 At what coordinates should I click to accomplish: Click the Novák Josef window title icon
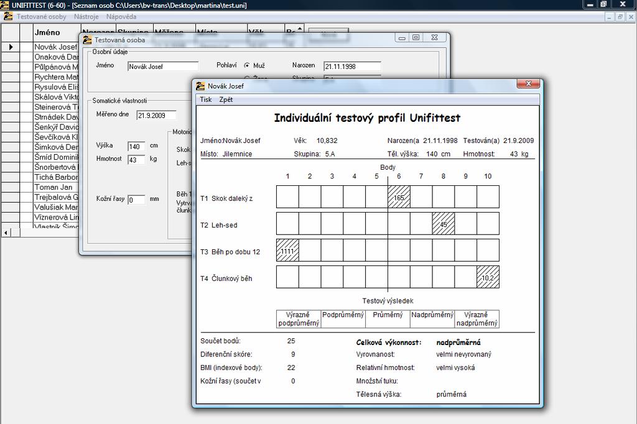[200, 86]
